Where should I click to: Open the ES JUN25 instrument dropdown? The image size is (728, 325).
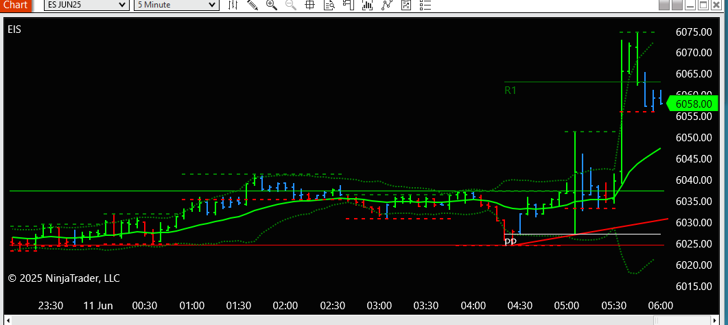coord(86,5)
